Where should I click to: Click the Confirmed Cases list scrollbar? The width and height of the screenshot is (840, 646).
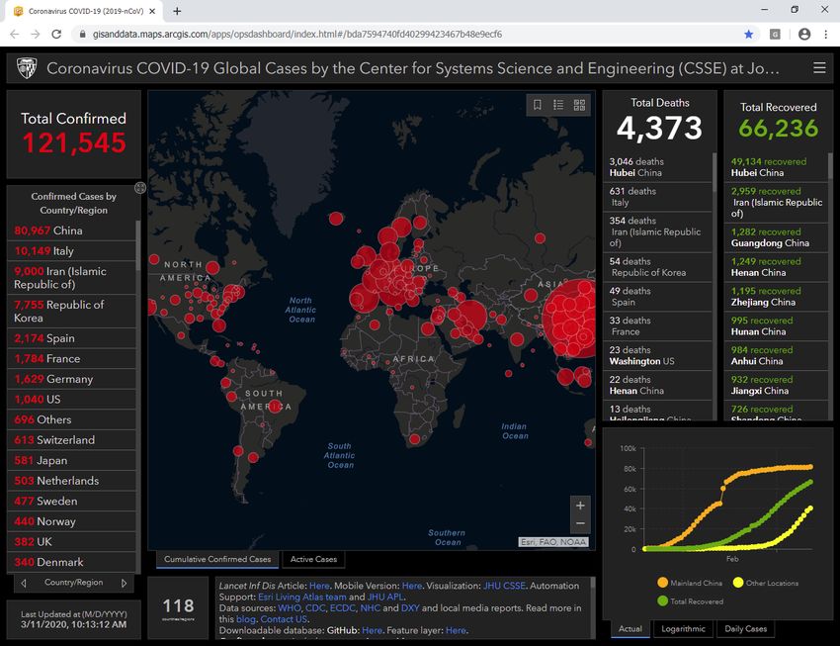point(137,245)
